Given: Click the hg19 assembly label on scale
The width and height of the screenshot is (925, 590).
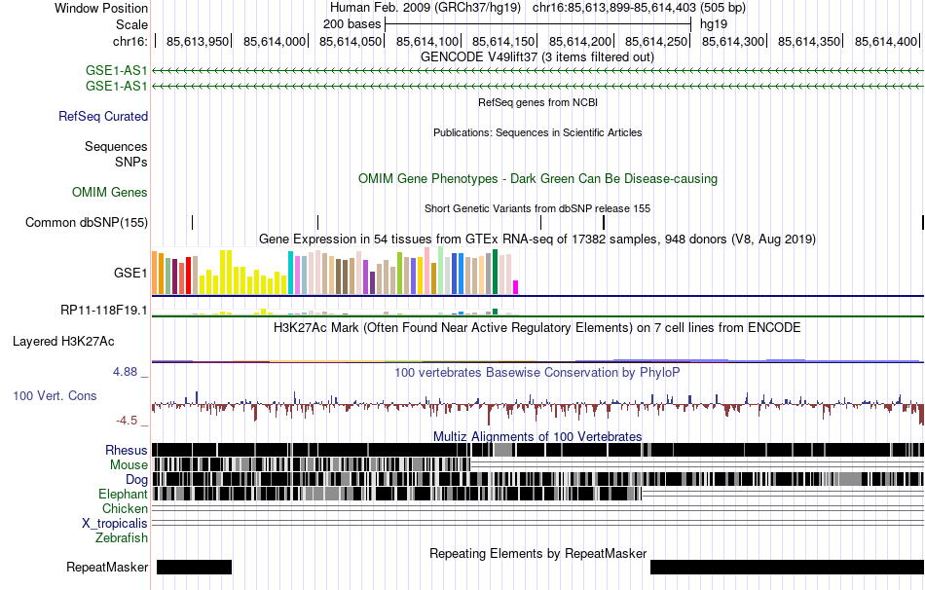Looking at the screenshot, I should [713, 24].
